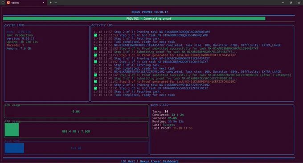The height and width of the screenshot is (163, 303).
Task: Click the green RAM Usage bar
Action: (12, 130)
